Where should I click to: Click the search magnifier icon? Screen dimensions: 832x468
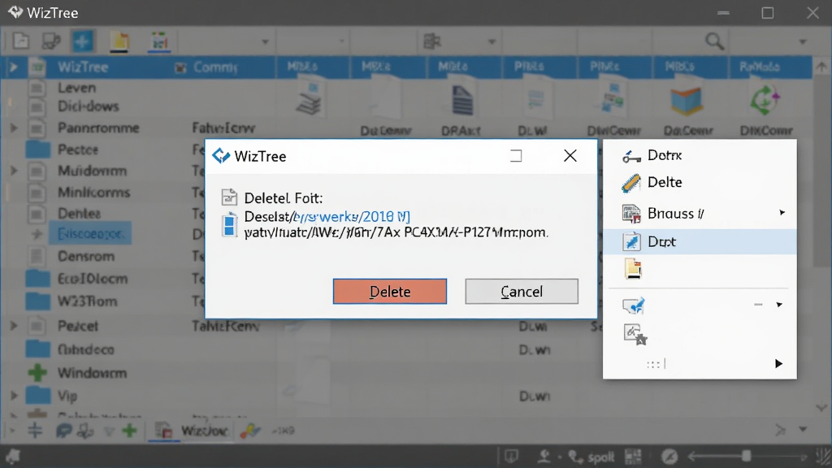pyautogui.click(x=714, y=41)
